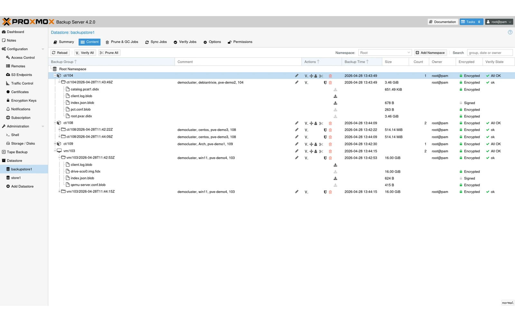Click the Verify All button

click(85, 52)
